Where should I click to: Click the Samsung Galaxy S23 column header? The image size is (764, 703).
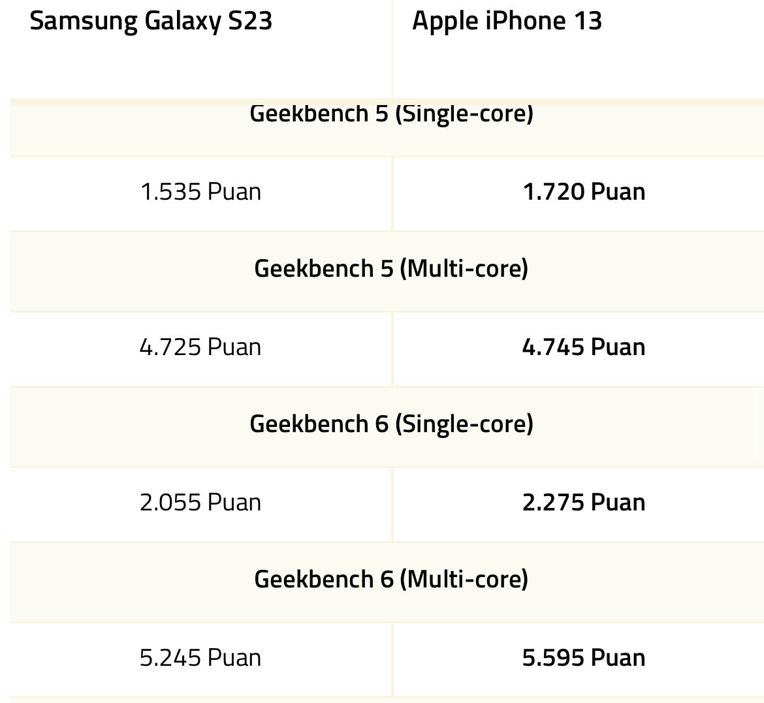coord(151,22)
